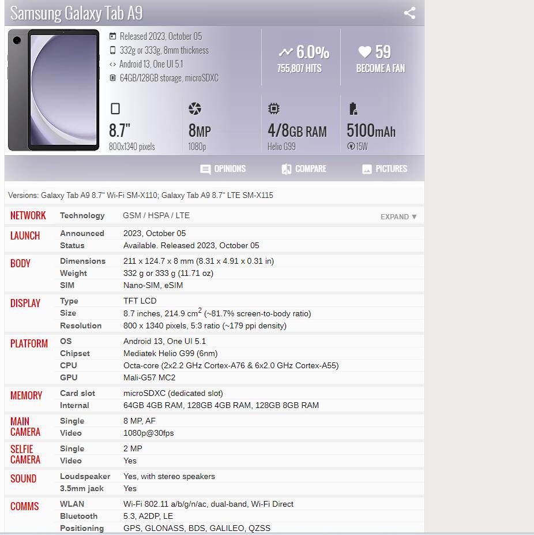Click the 3.5mm jack spec label
Screen dimensions: 534x535
pos(81,489)
